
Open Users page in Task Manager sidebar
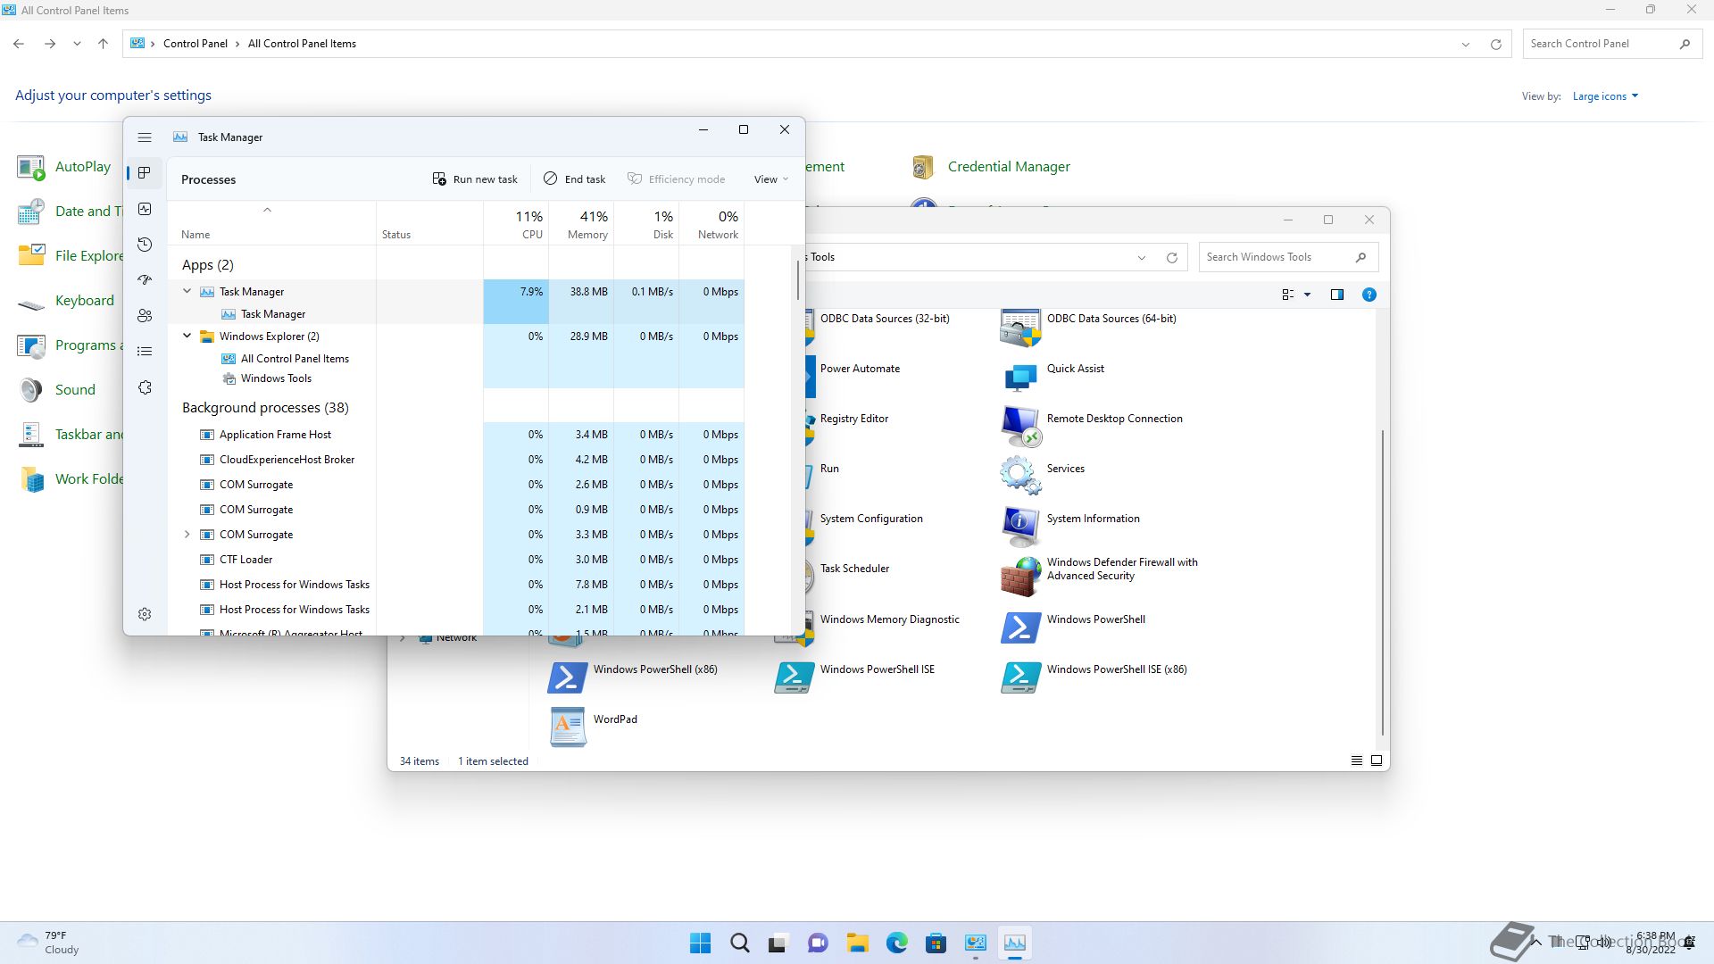click(145, 316)
